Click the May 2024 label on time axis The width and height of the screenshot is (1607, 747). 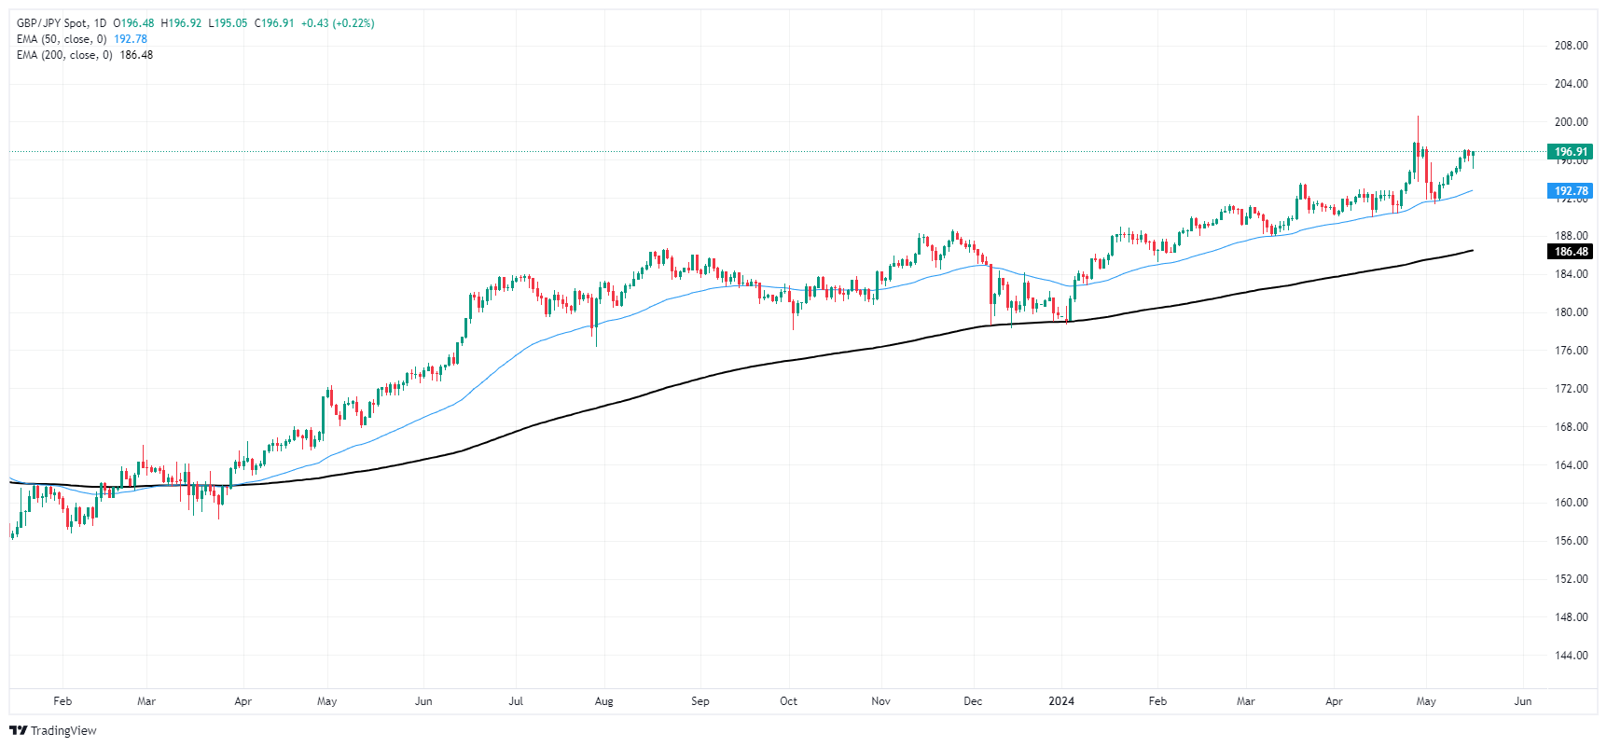pos(1426,701)
